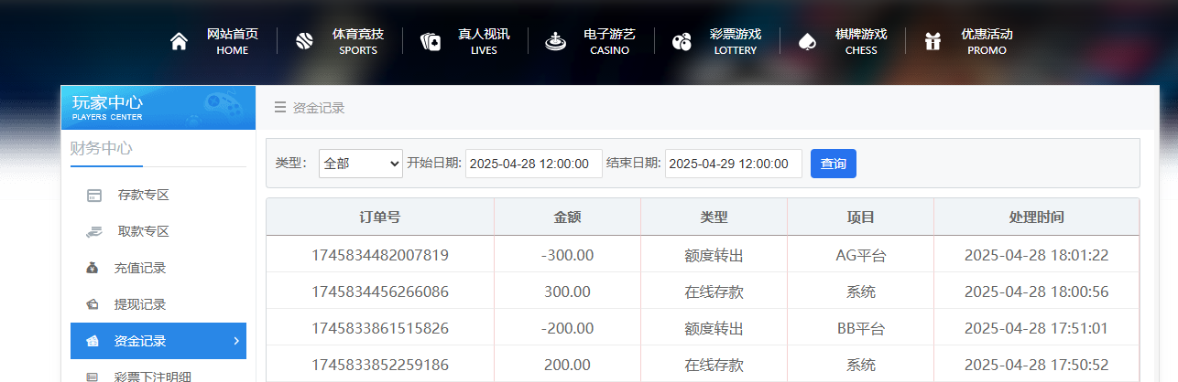Select order number 1745834456266086

click(x=380, y=292)
